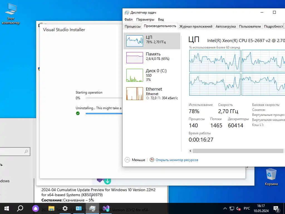The width and height of the screenshot is (285, 214).
Task: Click the uptime value 0:00:16:27
Action: tap(201, 140)
